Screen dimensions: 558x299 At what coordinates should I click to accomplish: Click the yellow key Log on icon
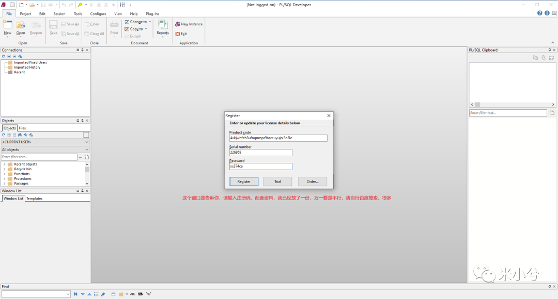(80, 5)
